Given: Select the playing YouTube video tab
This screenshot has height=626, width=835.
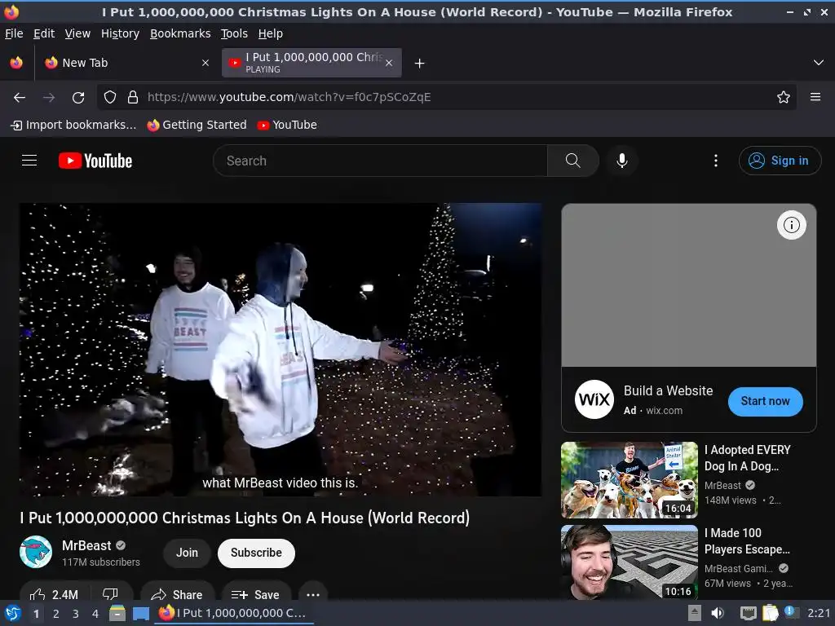Looking at the screenshot, I should click(x=311, y=63).
